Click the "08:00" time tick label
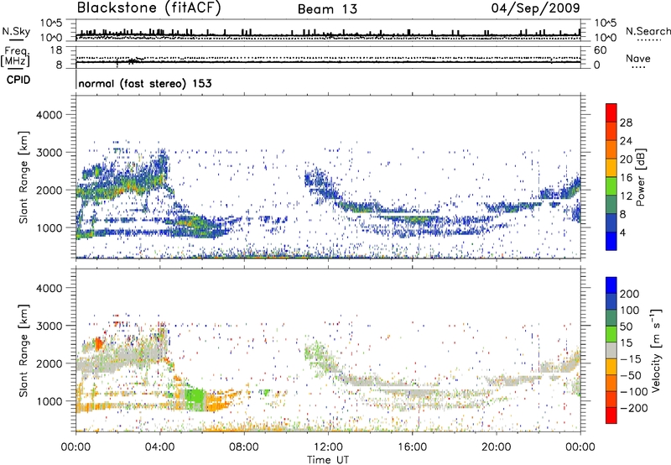671x465 pixels. coord(244,447)
